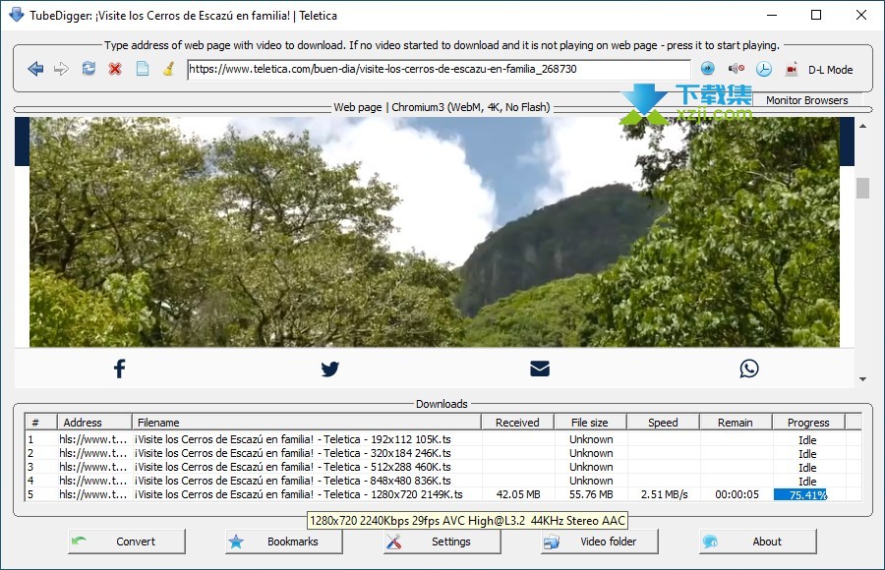Click the Remain column header
The height and width of the screenshot is (570, 885).
[736, 423]
